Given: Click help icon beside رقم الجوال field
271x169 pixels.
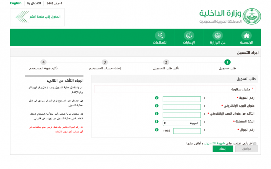Looking at the screenshot, I should pyautogui.click(x=157, y=130).
